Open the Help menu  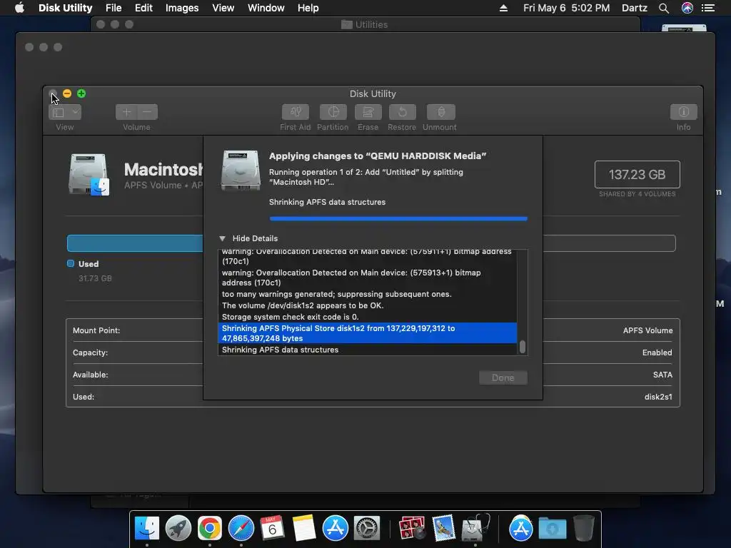point(308,8)
